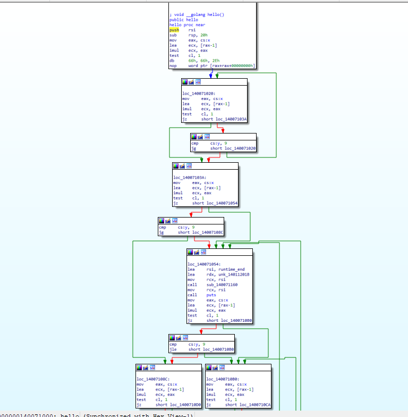Set the node color for the loc_140071054 block
The image size is (408, 417).
[x=190, y=252]
